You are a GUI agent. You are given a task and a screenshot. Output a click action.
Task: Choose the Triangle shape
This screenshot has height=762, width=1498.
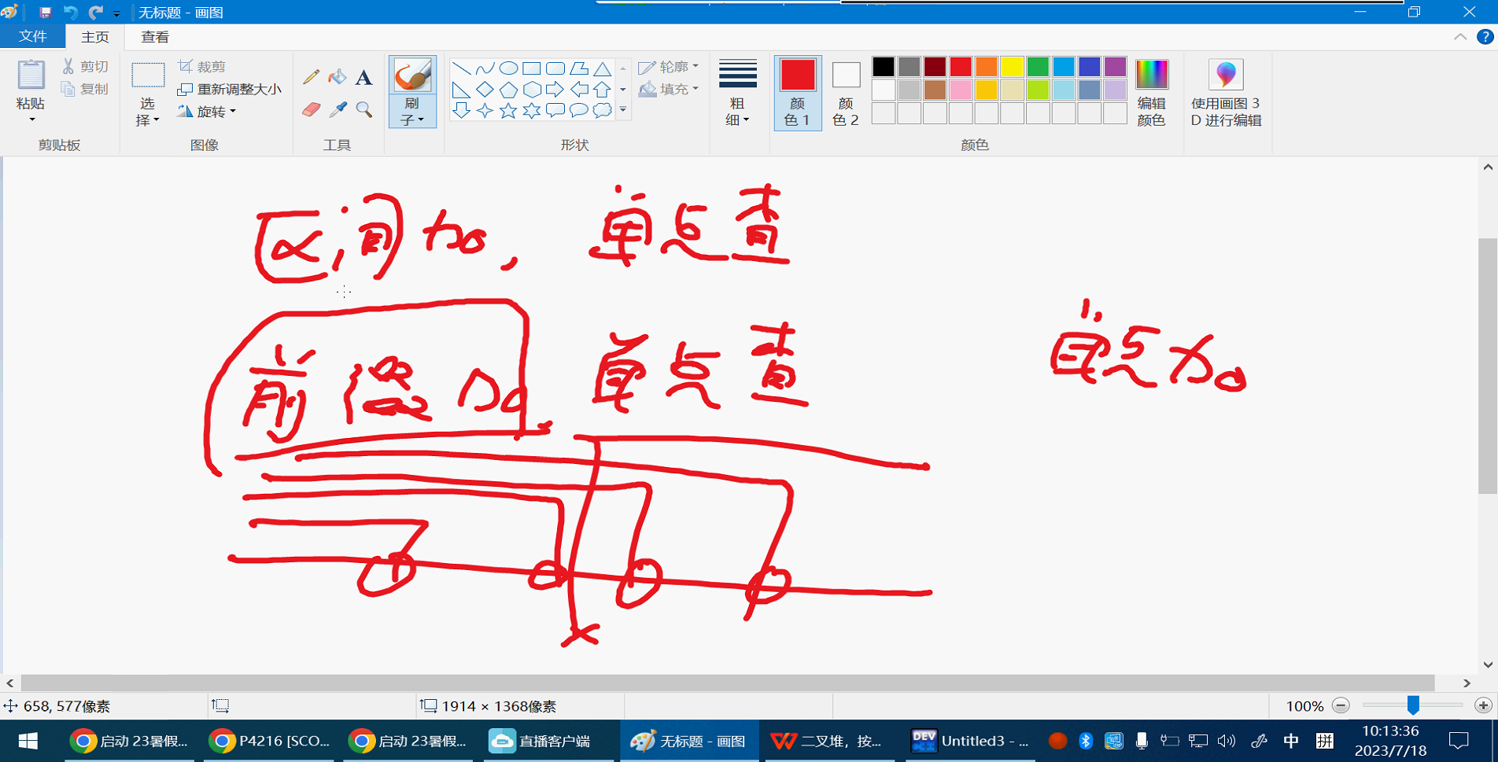[x=603, y=68]
